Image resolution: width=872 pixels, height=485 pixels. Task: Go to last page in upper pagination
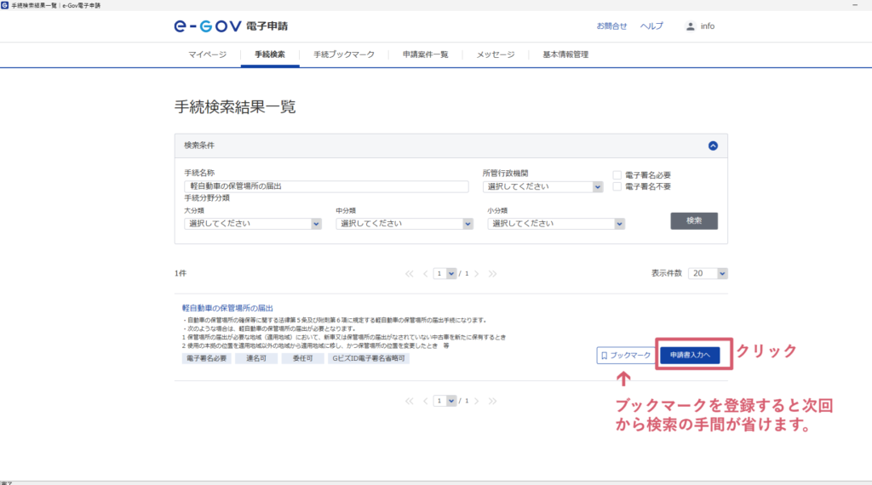tap(492, 274)
